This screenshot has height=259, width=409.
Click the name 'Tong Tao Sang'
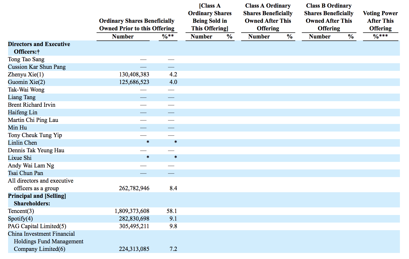[x=26, y=59]
